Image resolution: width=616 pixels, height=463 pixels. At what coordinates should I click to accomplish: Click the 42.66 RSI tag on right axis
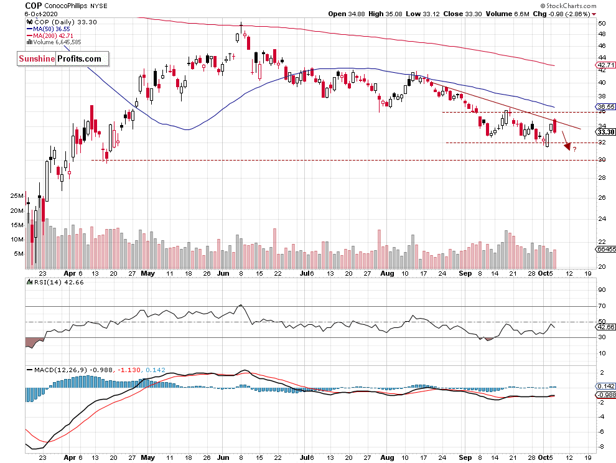click(606, 327)
